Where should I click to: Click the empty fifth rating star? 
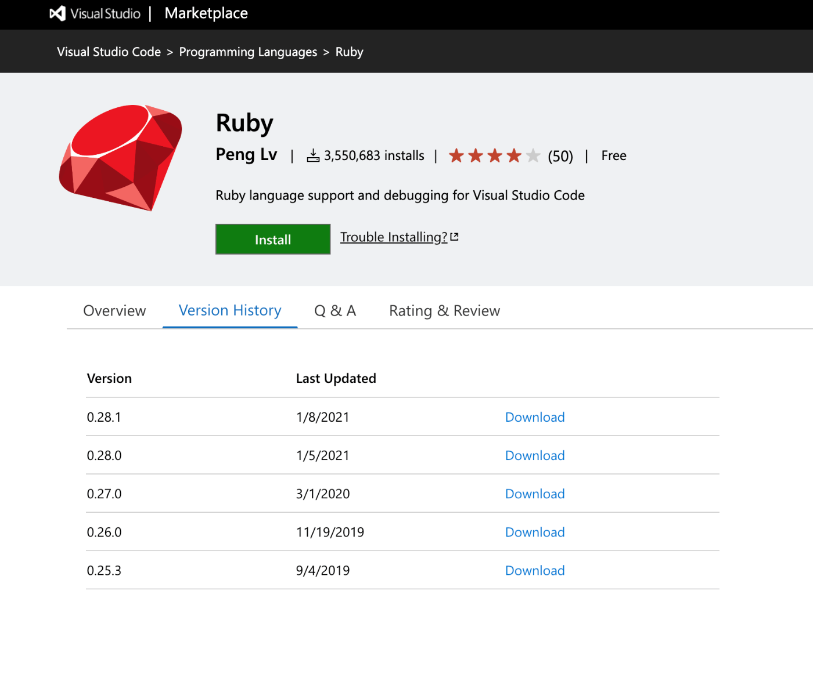[533, 155]
